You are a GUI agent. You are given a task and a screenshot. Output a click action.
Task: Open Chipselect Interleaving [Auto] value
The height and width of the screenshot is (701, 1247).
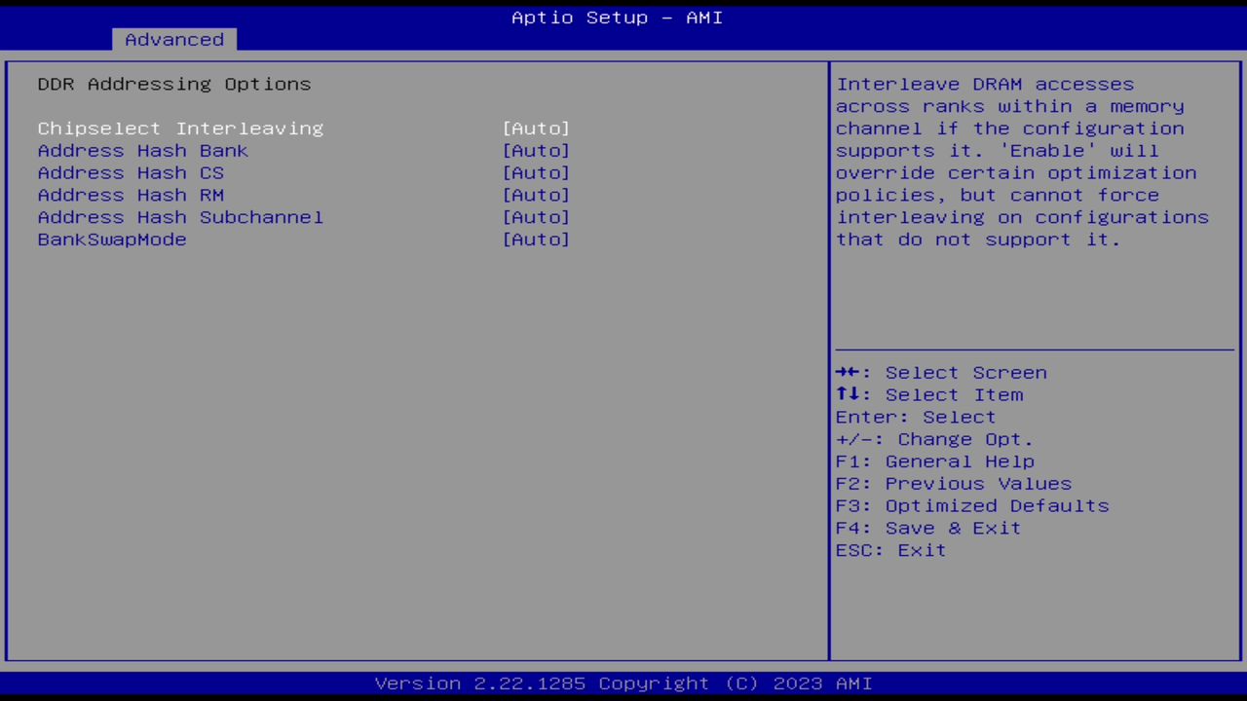tap(536, 129)
